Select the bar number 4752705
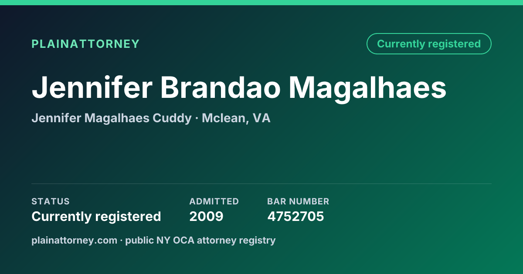The image size is (523, 274). [x=295, y=217]
